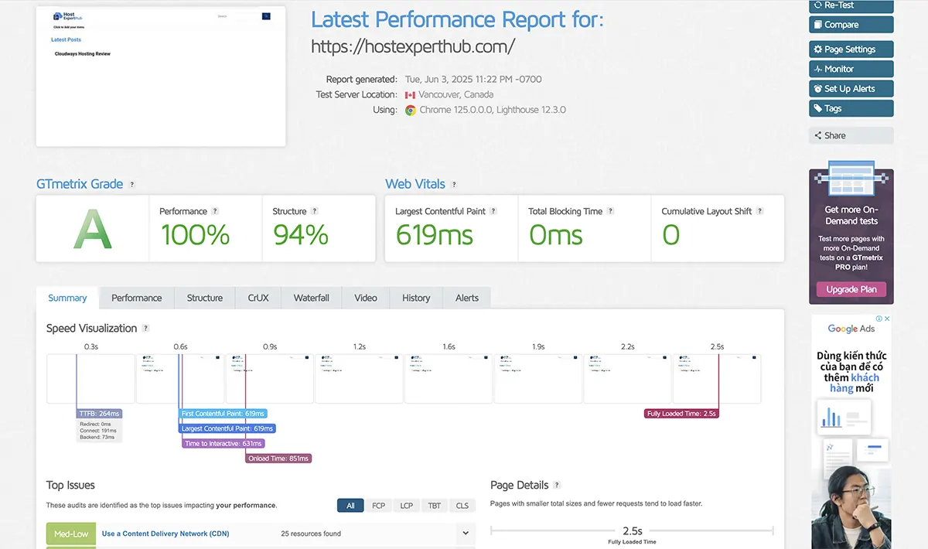The height and width of the screenshot is (549, 928).
Task: Click the Med-Low priority badge
Action: point(71,534)
